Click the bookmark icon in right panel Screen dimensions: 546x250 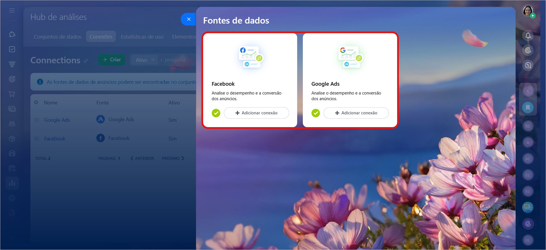(x=528, y=108)
